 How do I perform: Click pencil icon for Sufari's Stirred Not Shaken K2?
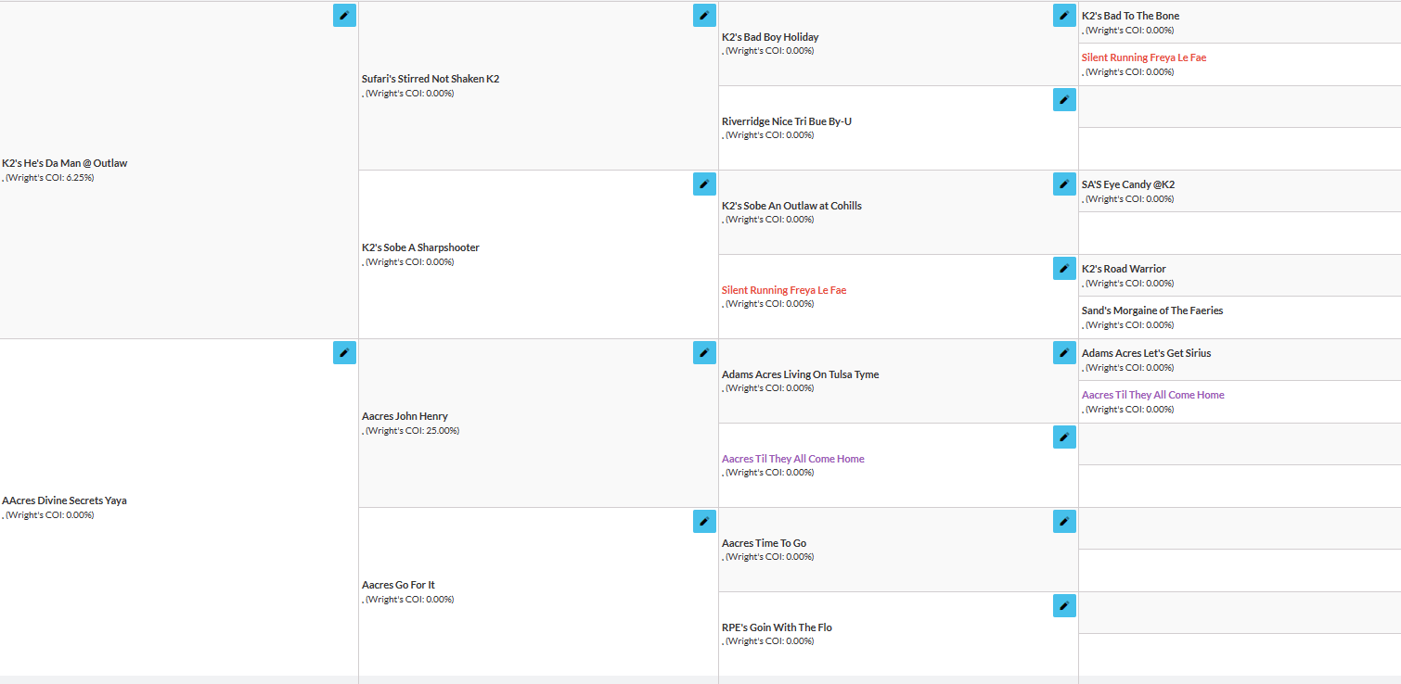(704, 15)
